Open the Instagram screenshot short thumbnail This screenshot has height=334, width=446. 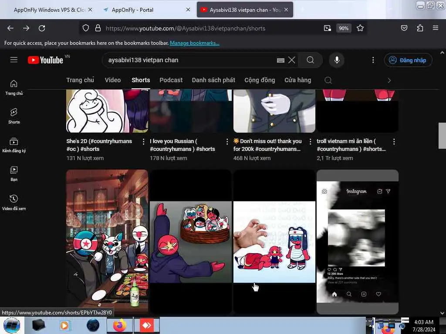pyautogui.click(x=358, y=242)
